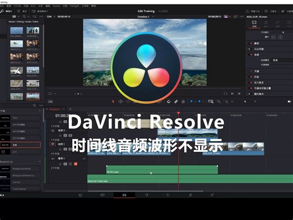Switch to the Video tab in Inspector
The width and height of the screenshot is (293, 220).
tap(254, 24)
